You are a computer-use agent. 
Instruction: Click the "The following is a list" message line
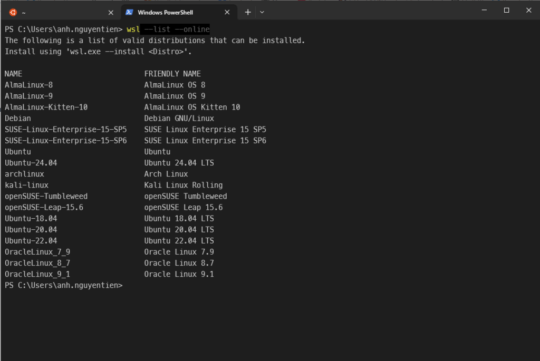tap(155, 41)
